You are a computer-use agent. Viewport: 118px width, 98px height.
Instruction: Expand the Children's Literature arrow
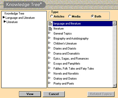point(49,43)
